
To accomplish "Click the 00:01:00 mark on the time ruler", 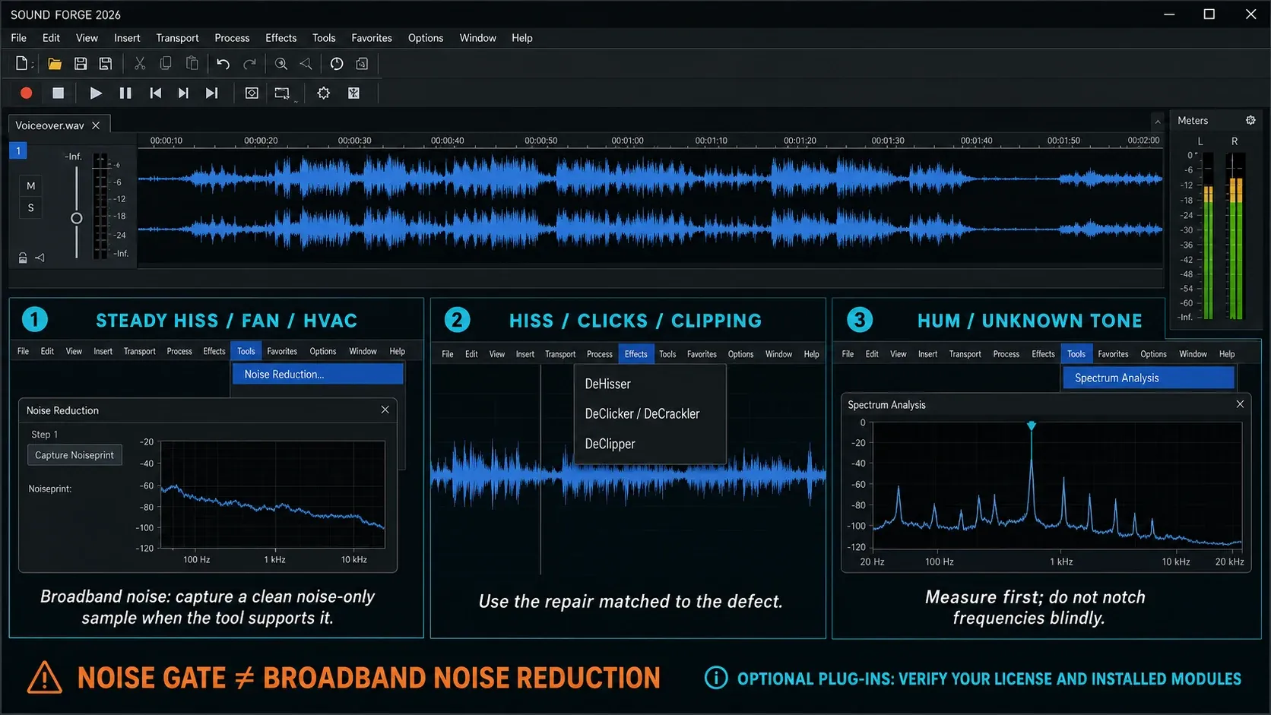I will (x=627, y=141).
